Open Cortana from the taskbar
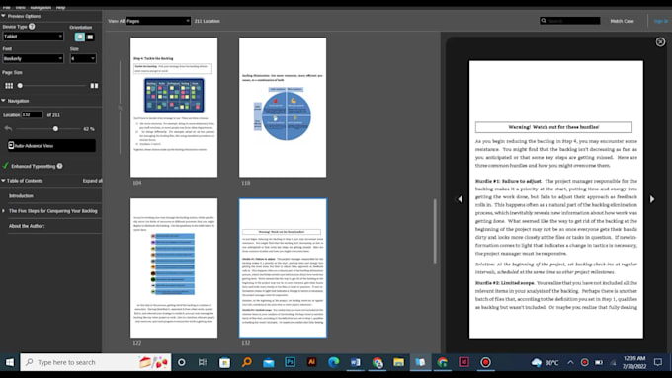 tap(181, 362)
